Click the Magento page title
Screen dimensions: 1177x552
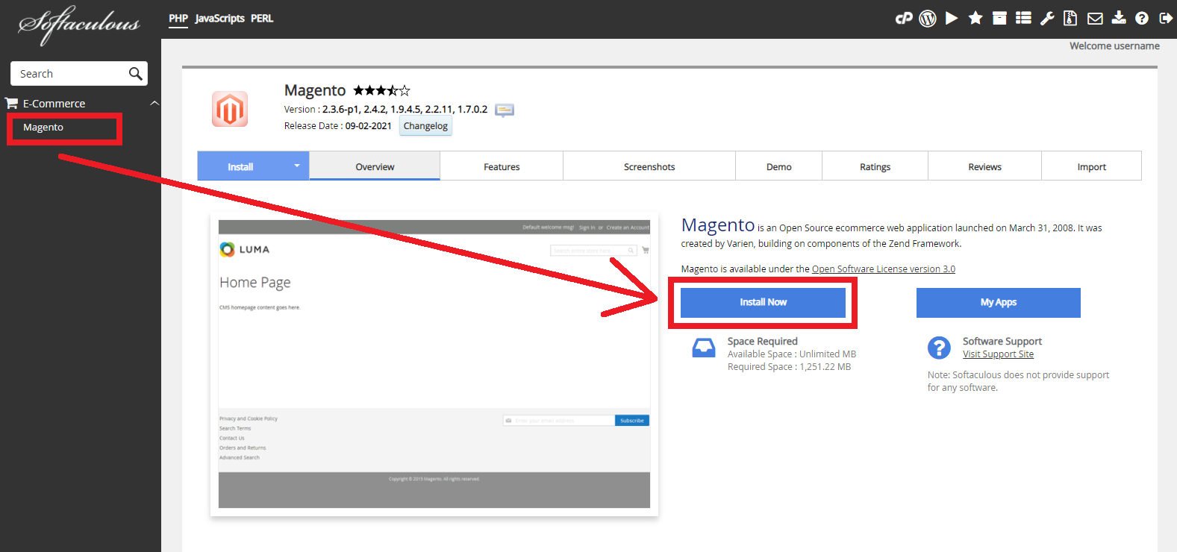point(315,90)
